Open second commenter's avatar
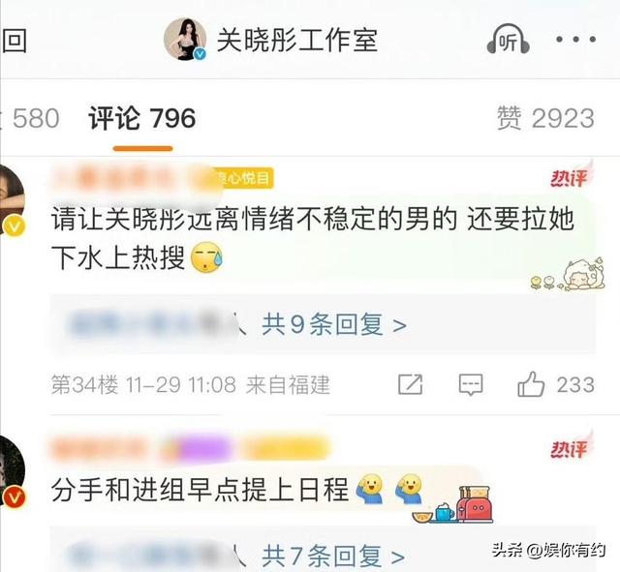 [12, 470]
